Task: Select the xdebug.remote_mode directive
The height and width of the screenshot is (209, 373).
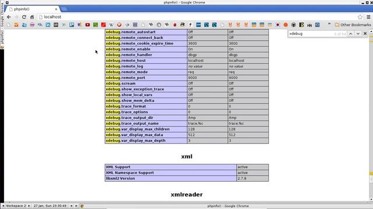Action: [x=127, y=72]
